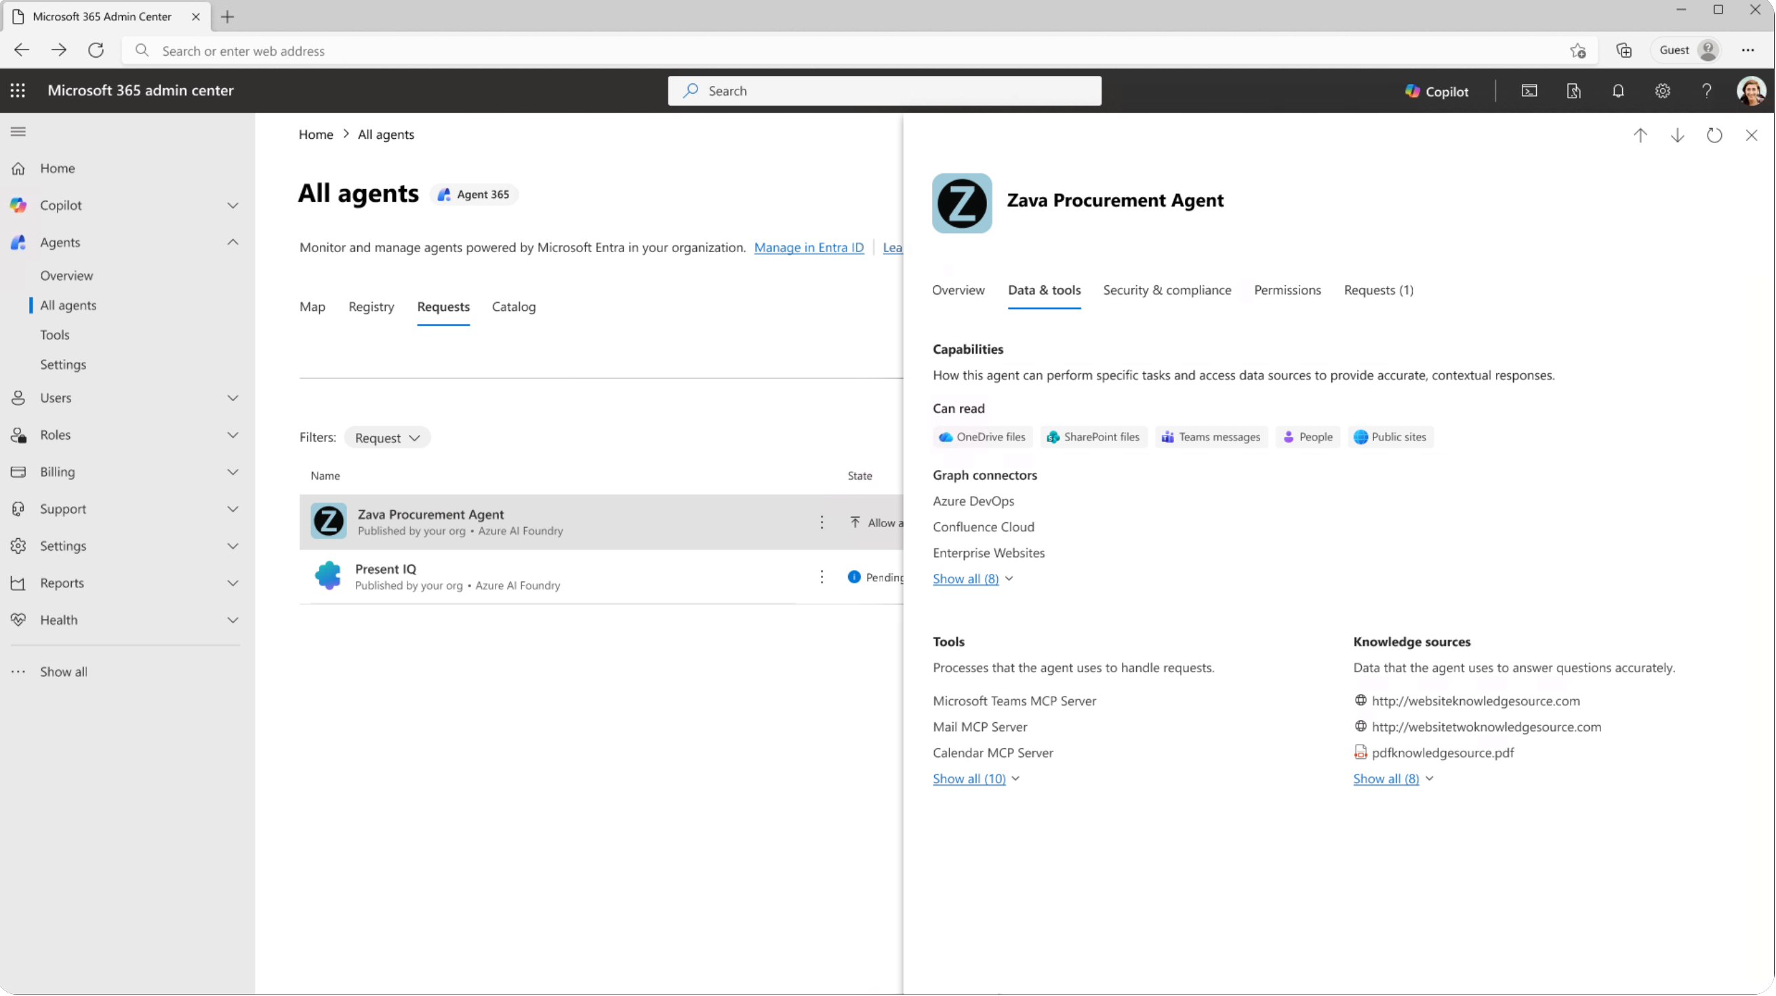Click the Present IQ agent icon
Image resolution: width=1776 pixels, height=996 pixels.
pyautogui.click(x=328, y=575)
